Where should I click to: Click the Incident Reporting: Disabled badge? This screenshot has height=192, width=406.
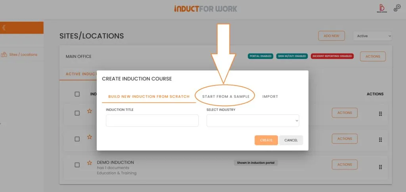coord(332,56)
